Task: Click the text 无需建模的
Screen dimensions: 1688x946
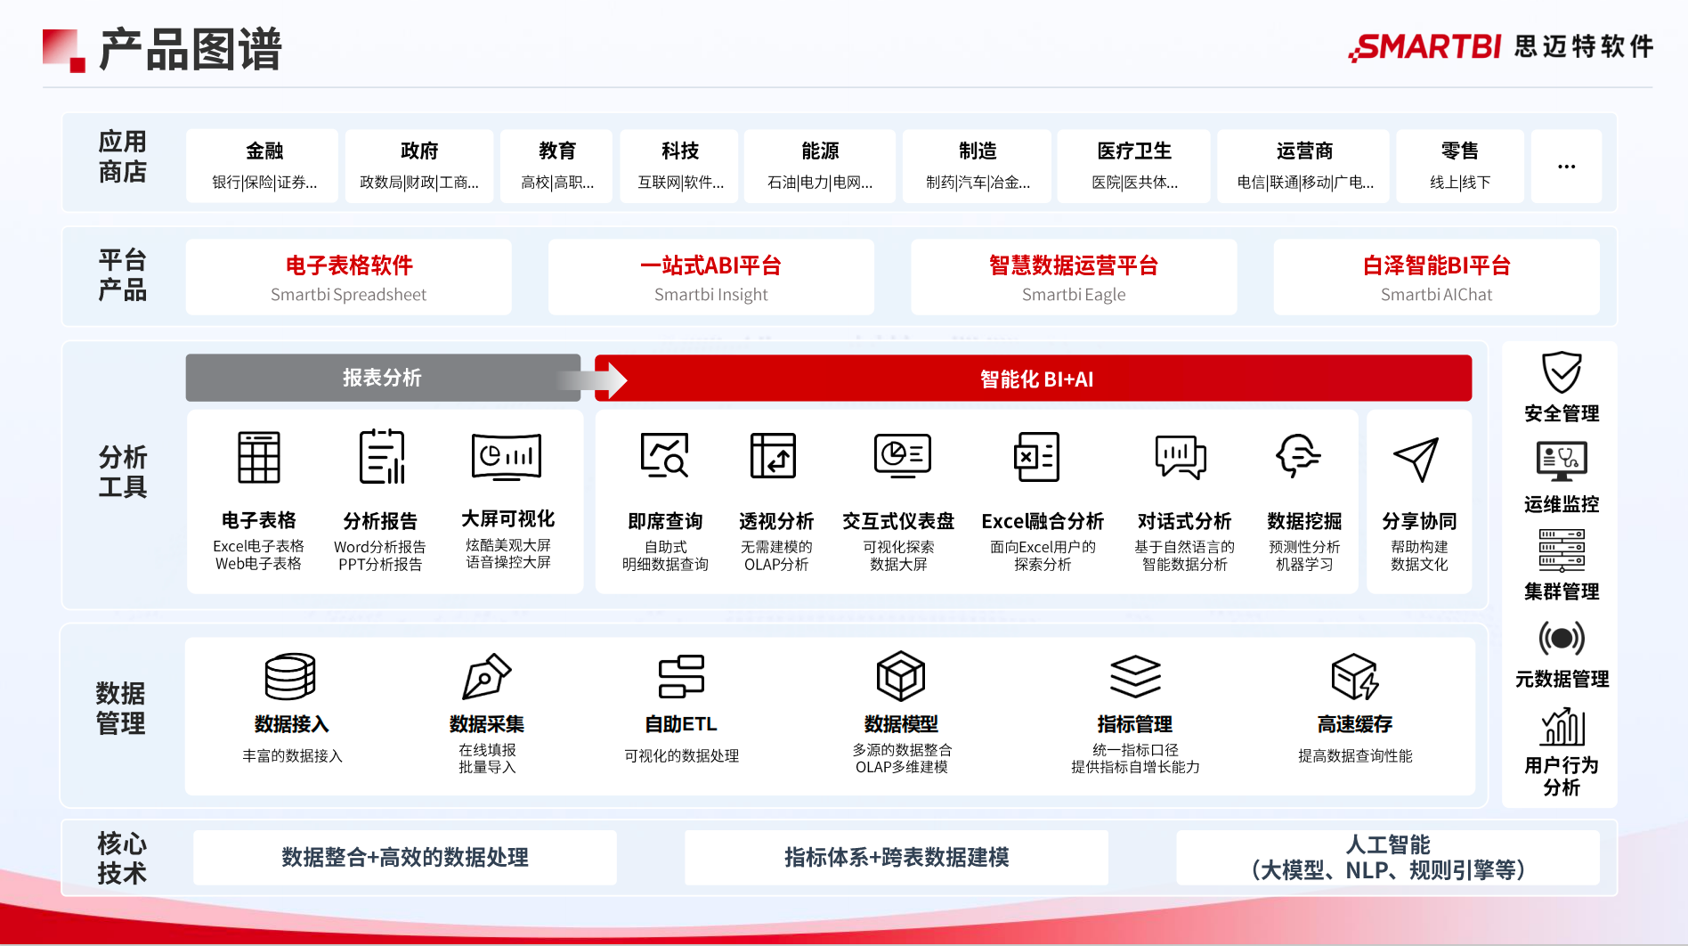Action: coord(776,547)
